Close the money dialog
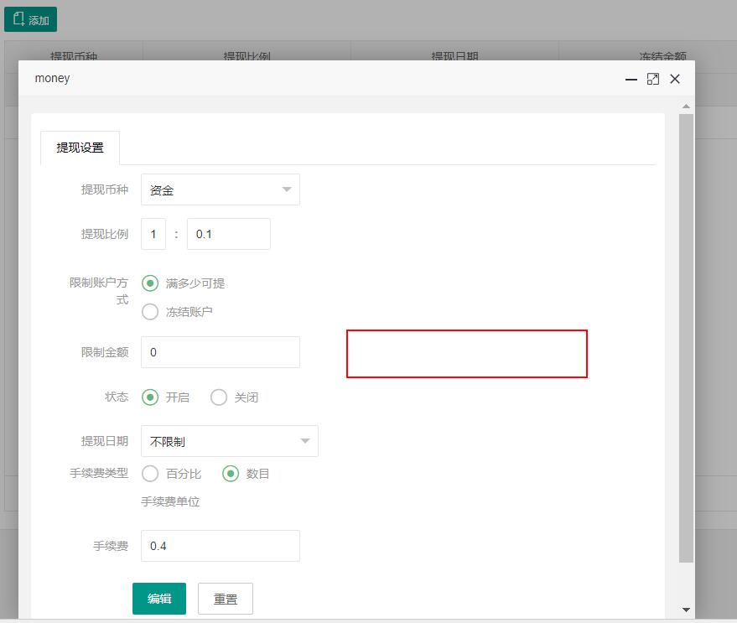Image resolution: width=737 pixels, height=623 pixels. tap(675, 79)
